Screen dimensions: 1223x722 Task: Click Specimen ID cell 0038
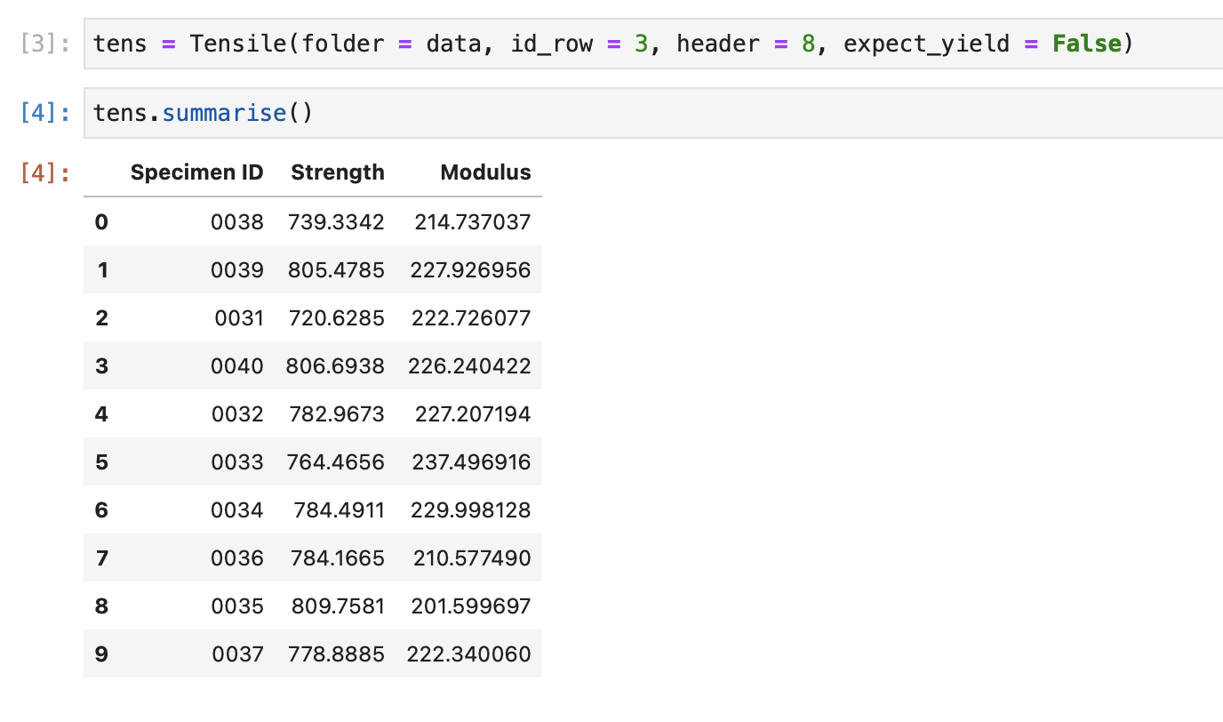click(x=237, y=221)
